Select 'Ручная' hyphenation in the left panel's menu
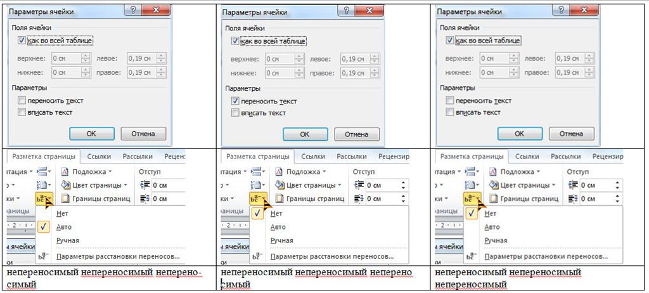Viewport: 649px width, 293px height. coord(68,240)
